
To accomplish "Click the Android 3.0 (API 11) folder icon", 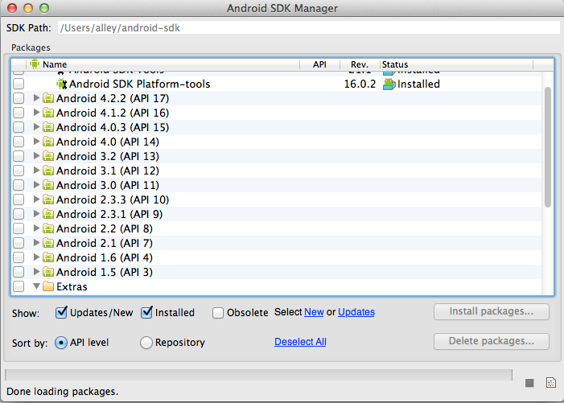I will 48,185.
